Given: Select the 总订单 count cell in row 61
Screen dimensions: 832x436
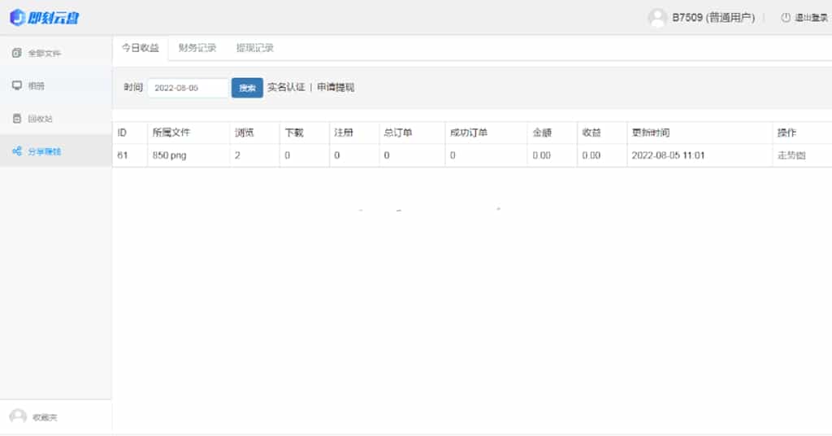Looking at the screenshot, I should [x=412, y=155].
